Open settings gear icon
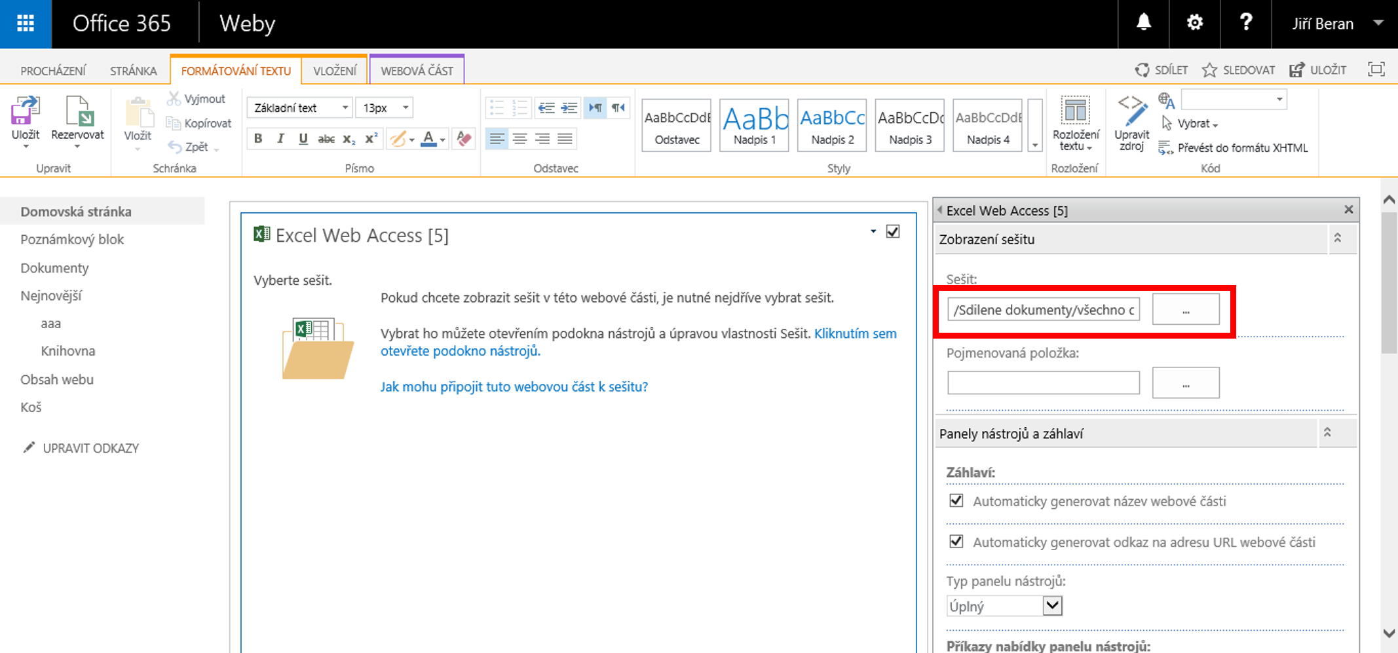Image resolution: width=1398 pixels, height=653 pixels. click(1194, 23)
